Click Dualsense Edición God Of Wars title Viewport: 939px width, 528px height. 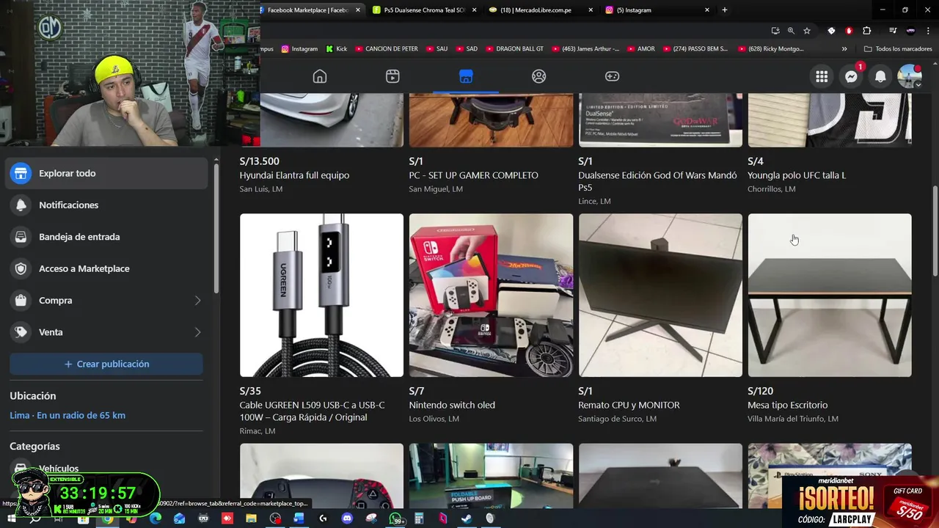click(657, 181)
